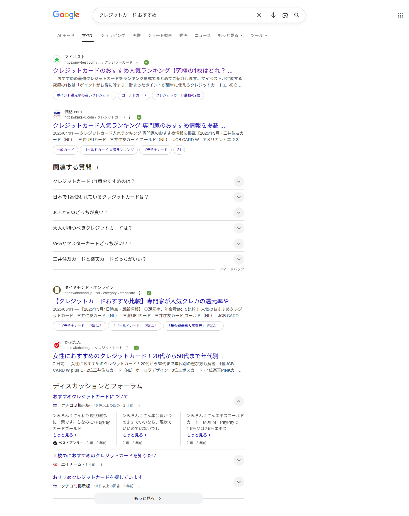Click the 21 more chip
This screenshot has height=516, width=409.
tap(179, 150)
